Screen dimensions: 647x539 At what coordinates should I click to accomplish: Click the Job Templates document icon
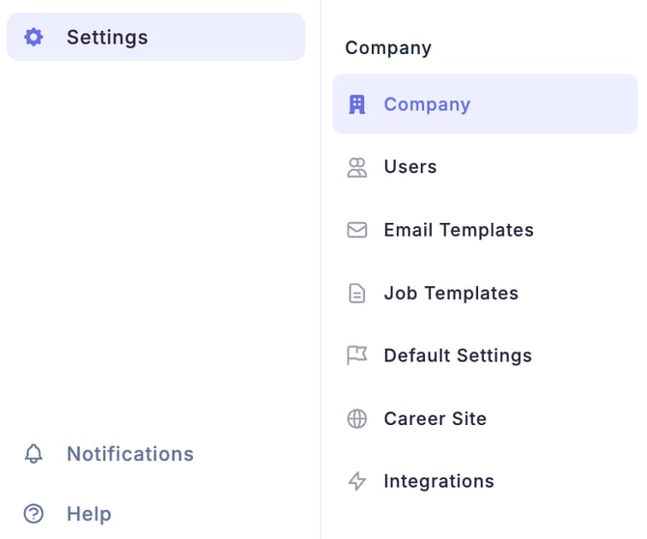pyautogui.click(x=357, y=293)
